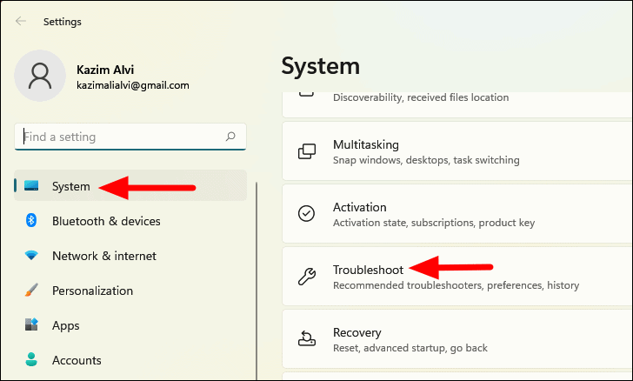This screenshot has height=381, width=633.
Task: Click the Personalization paintbrush icon
Action: point(31,290)
